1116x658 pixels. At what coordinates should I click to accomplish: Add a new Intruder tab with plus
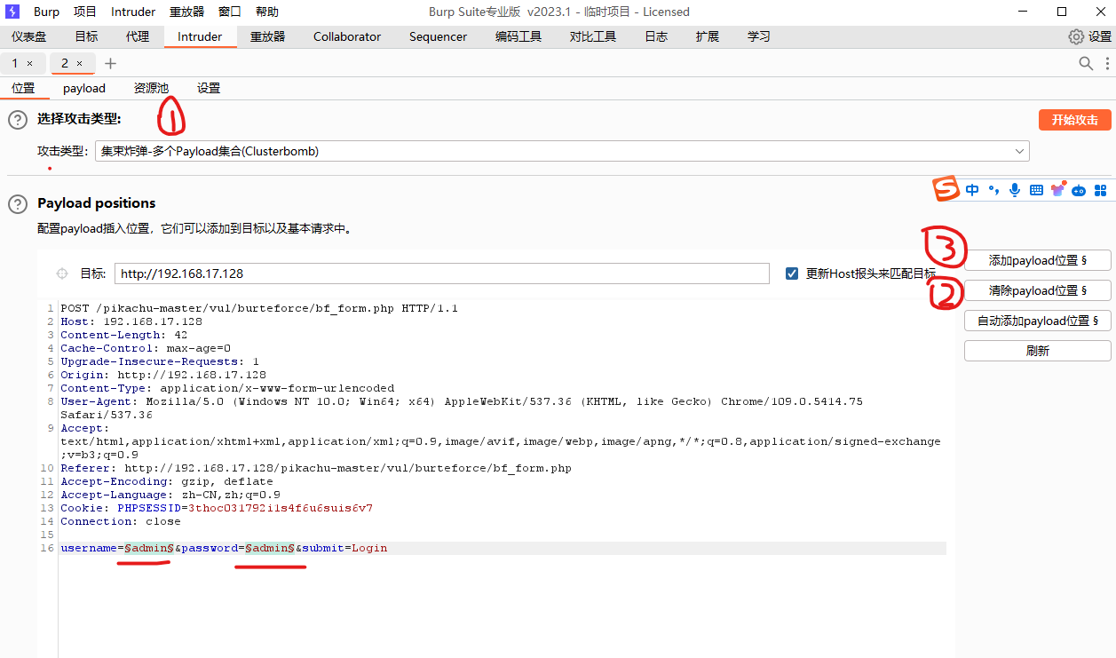[x=110, y=63]
